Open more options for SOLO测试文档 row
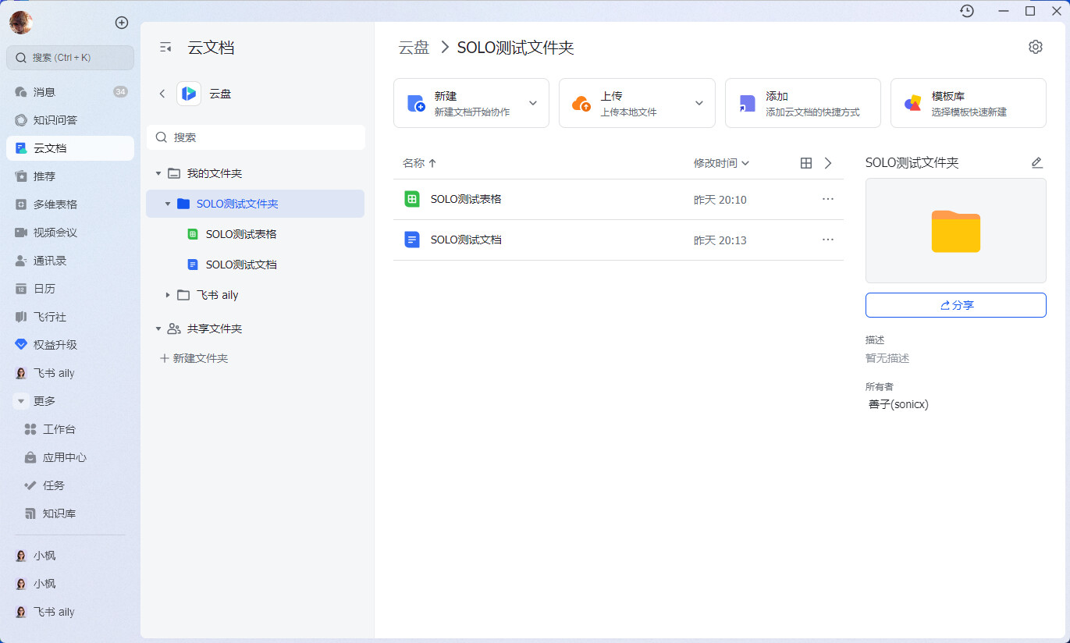Image resolution: width=1070 pixels, height=643 pixels. (828, 240)
